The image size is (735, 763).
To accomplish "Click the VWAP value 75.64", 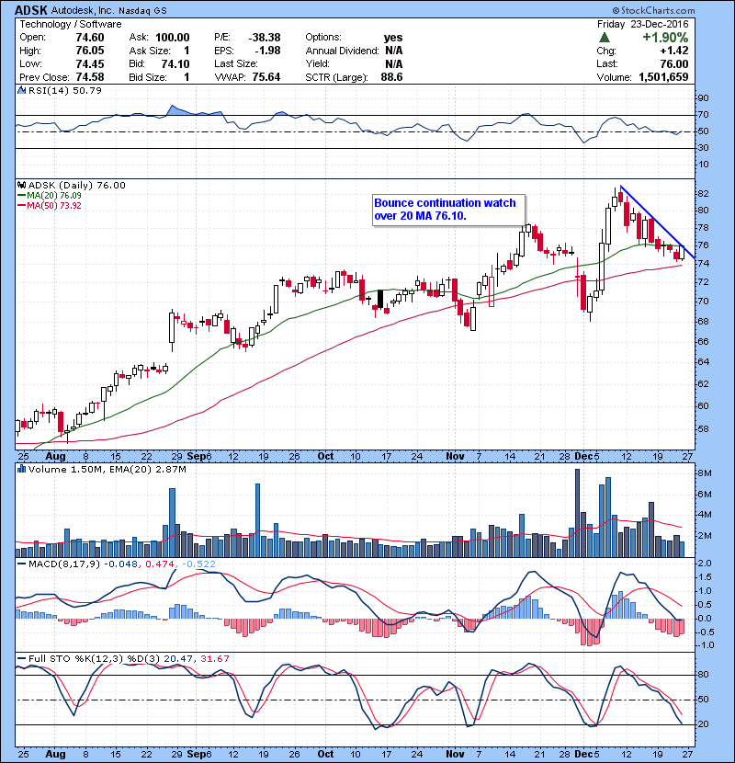I will click(266, 77).
